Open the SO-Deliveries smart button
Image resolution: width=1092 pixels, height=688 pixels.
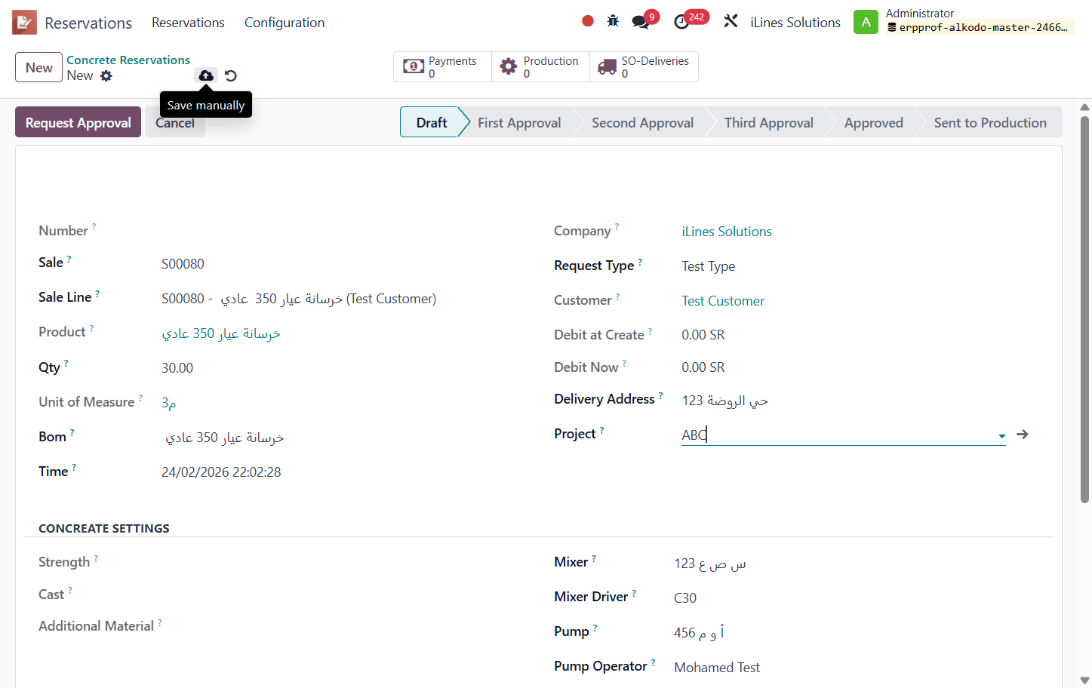pyautogui.click(x=644, y=66)
